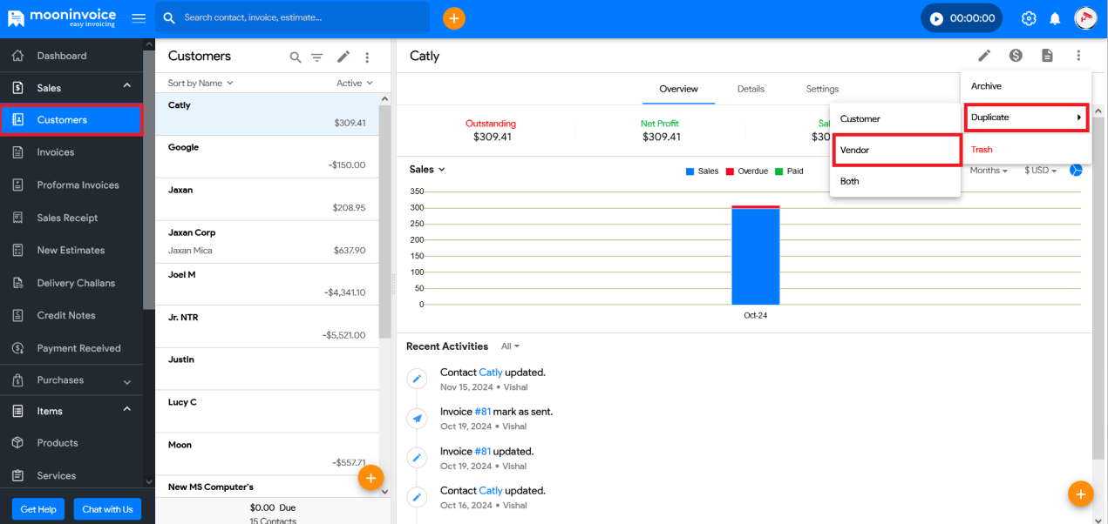Select Archive from the menu
1108x524 pixels.
(x=1026, y=86)
